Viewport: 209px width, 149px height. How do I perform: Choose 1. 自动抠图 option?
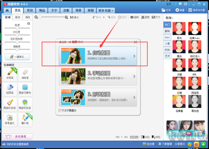pyautogui.click(x=98, y=56)
